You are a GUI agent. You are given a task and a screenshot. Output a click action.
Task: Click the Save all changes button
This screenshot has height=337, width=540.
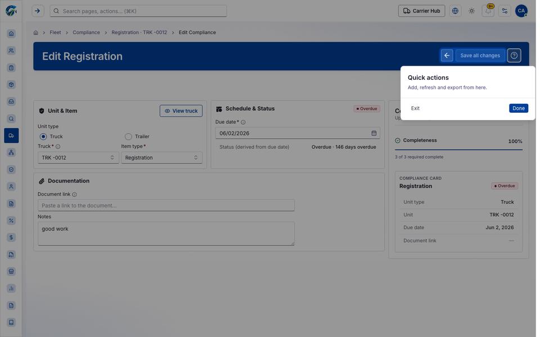point(480,56)
